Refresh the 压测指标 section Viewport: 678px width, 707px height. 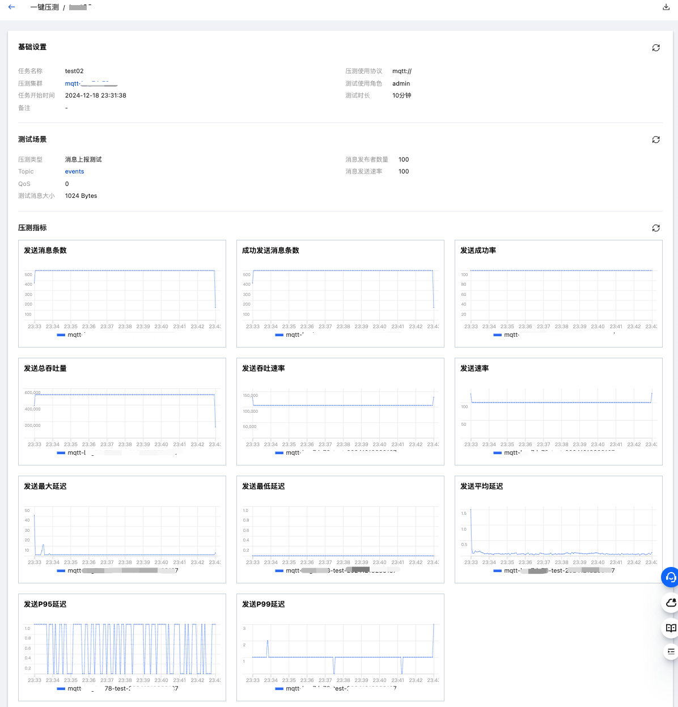(x=656, y=228)
